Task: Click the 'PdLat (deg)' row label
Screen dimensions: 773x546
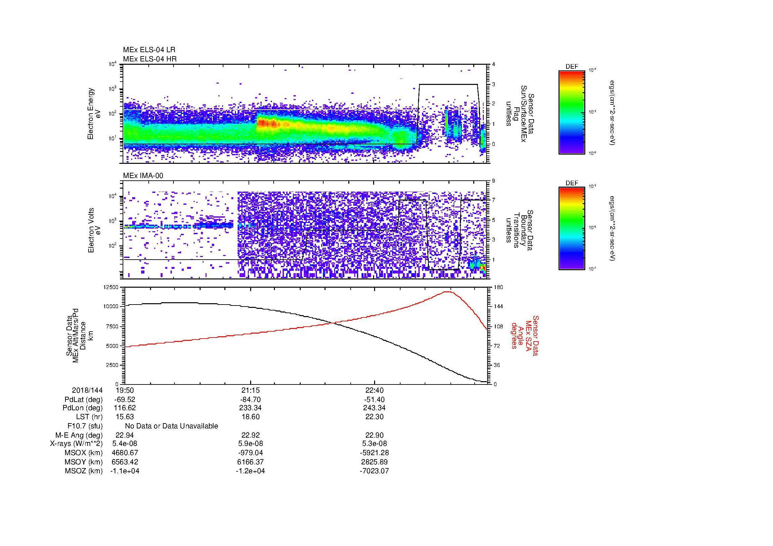Action: (84, 400)
